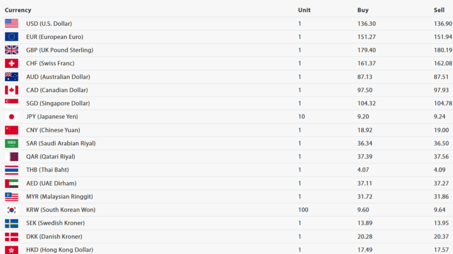Select the CNY (Chinese Yuan) row label
This screenshot has width=453, height=254.
[53, 130]
